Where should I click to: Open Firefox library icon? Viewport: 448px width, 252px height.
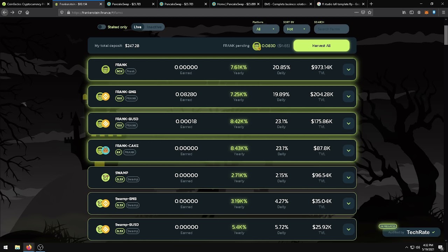coord(404,12)
